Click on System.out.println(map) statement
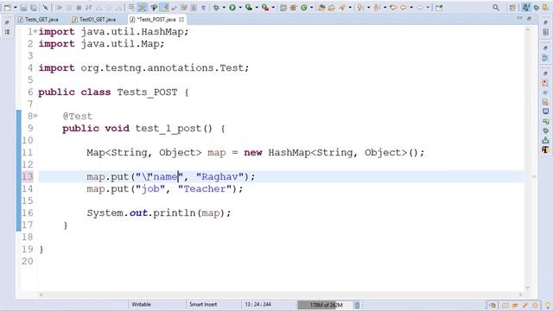Image resolution: width=553 pixels, height=311 pixels. tap(159, 213)
